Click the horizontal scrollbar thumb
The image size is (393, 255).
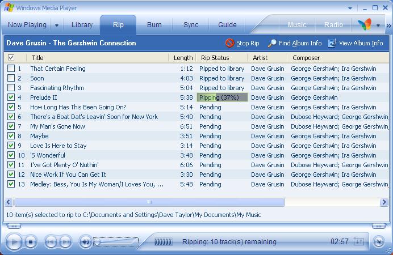149,202
